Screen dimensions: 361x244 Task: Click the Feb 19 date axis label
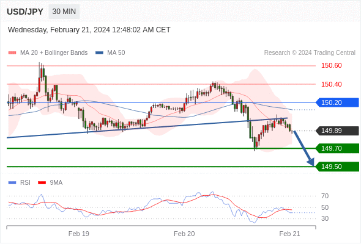[x=79, y=234]
